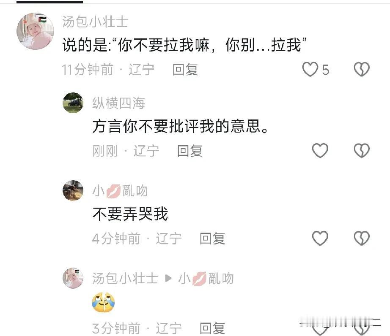Image resolution: width=390 pixels, height=336 pixels.
Task: Open the username 纵横四海
Action: pyautogui.click(x=118, y=103)
